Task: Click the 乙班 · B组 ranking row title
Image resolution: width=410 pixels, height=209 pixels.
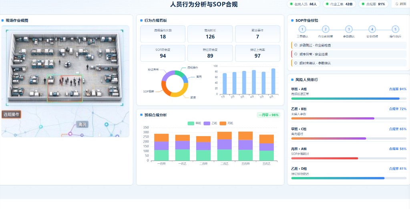Action: 299,109
